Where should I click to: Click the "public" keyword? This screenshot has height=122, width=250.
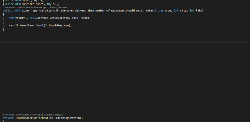(7, 11)
